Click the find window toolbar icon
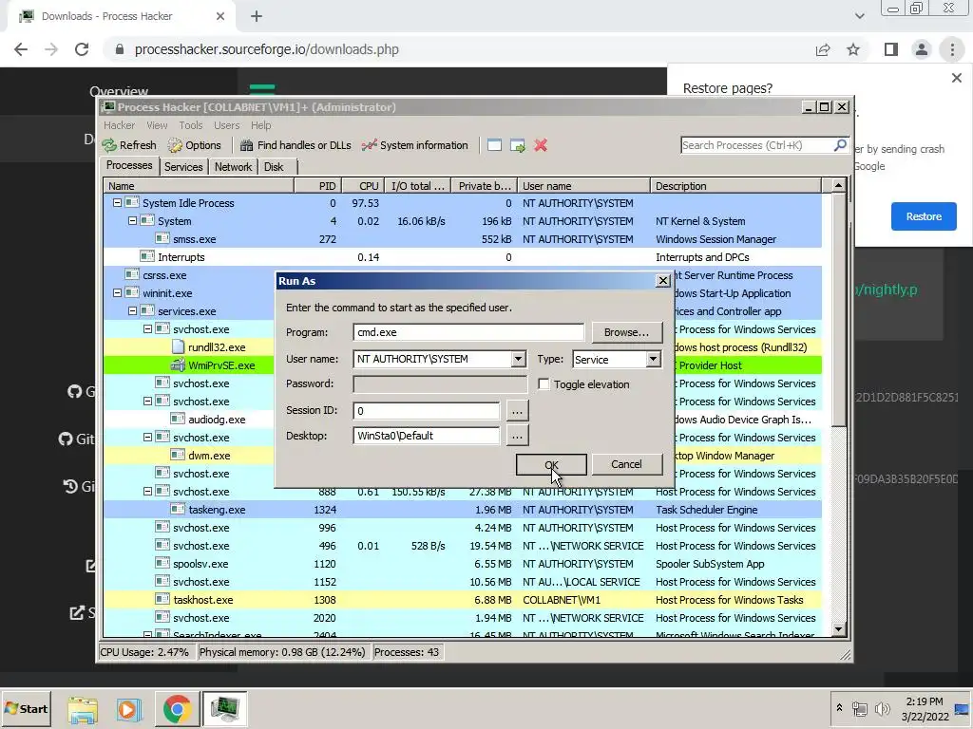973x729 pixels. [x=494, y=145]
